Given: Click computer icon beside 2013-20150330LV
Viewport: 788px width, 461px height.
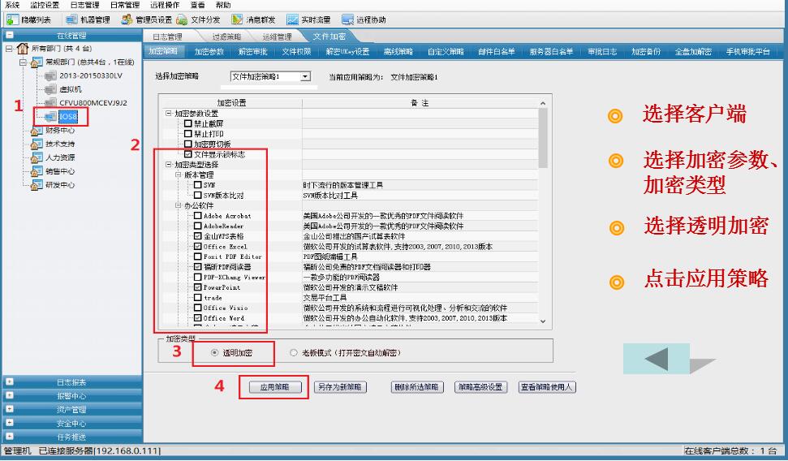Looking at the screenshot, I should click(x=50, y=75).
